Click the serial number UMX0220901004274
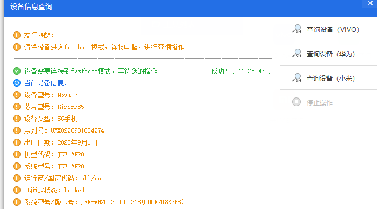This screenshot has width=377, height=209. 77,130
